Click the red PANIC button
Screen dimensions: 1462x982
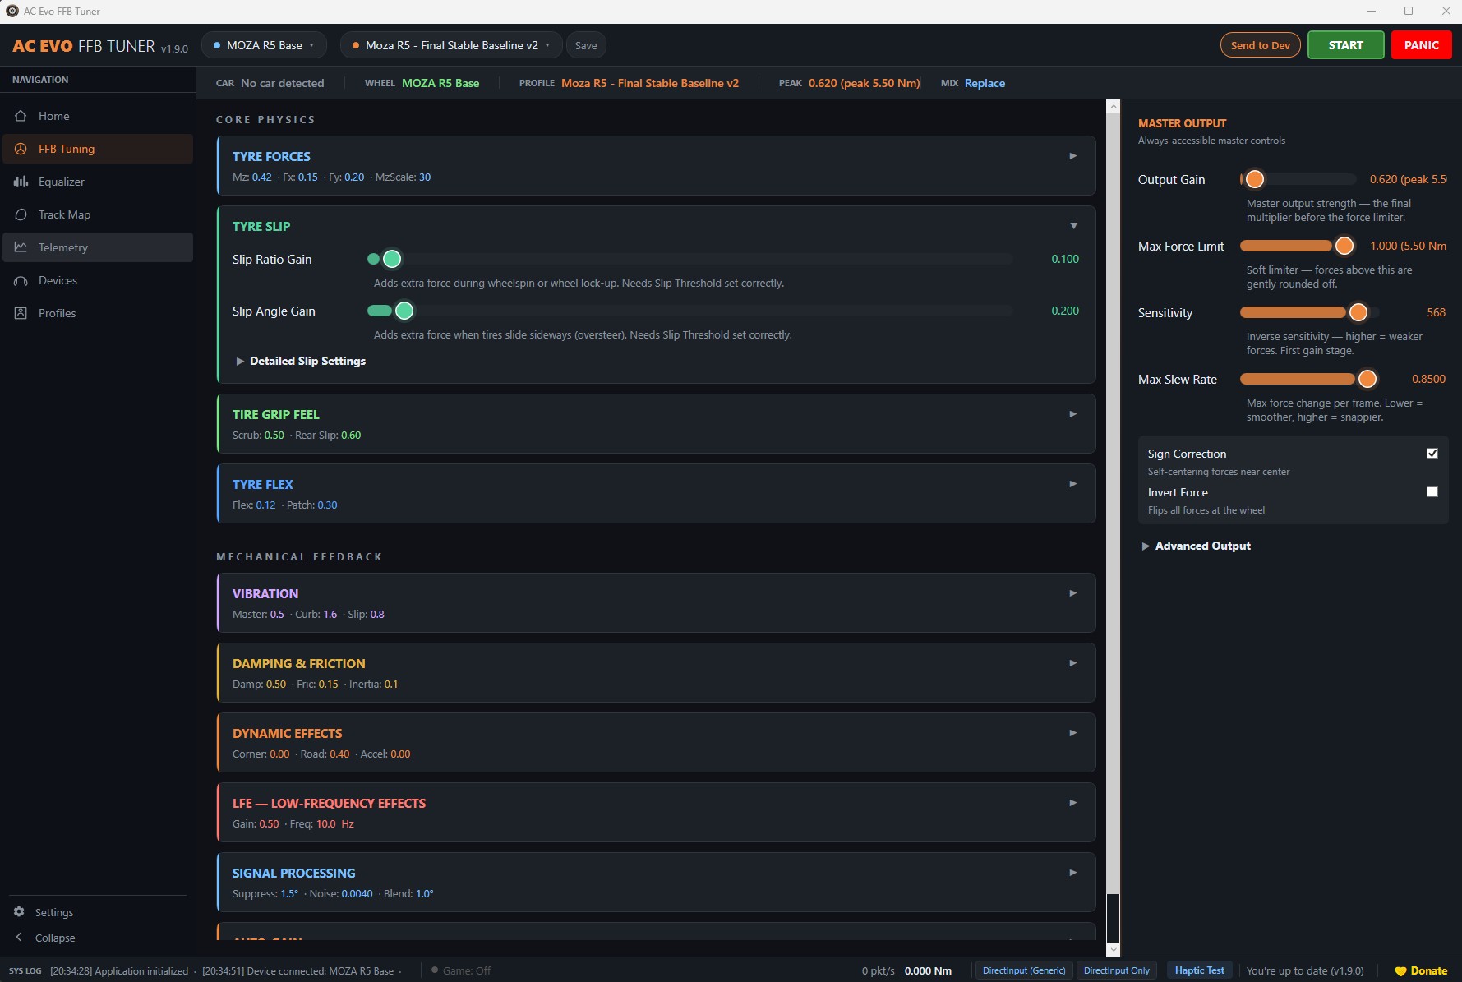[1422, 45]
